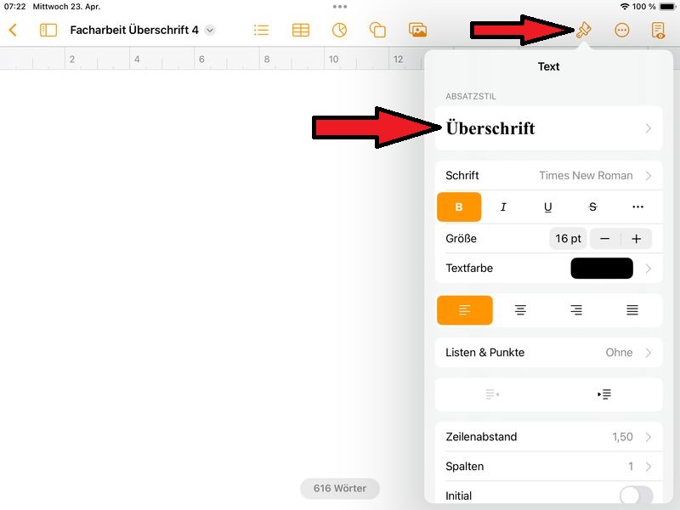This screenshot has width=680, height=510.
Task: Tap the time 07:22 in status bar
Action: pos(14,7)
